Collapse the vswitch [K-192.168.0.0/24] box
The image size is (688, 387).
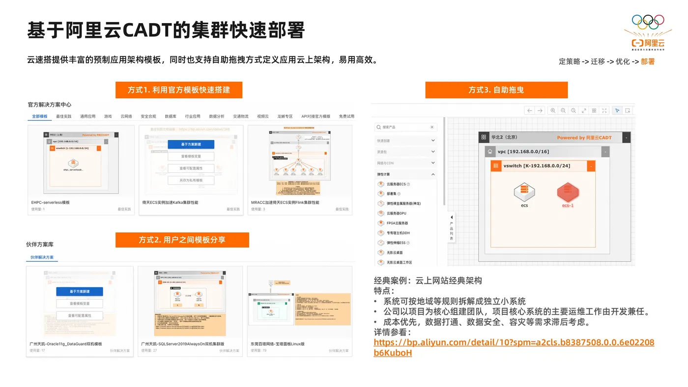coord(591,166)
